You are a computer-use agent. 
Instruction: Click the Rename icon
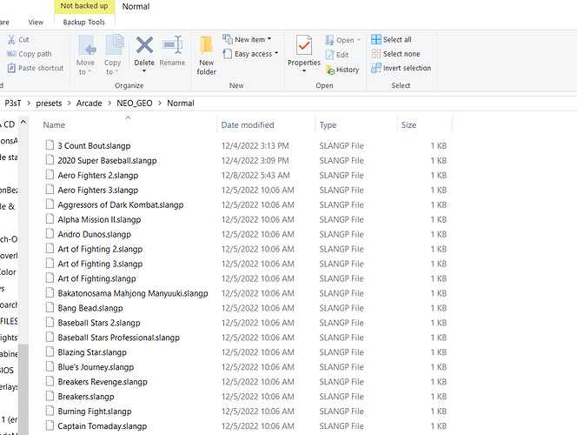point(173,45)
